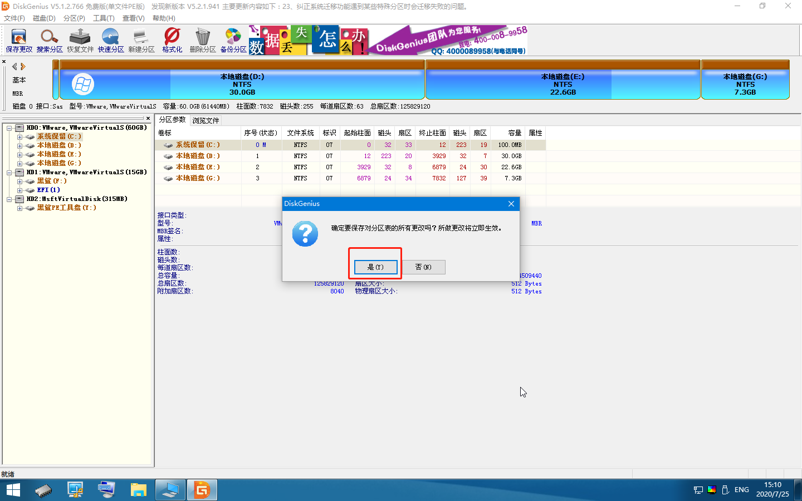Select EFI(1) label in disk tree
Screen dimensions: 802x501
[x=48, y=190]
